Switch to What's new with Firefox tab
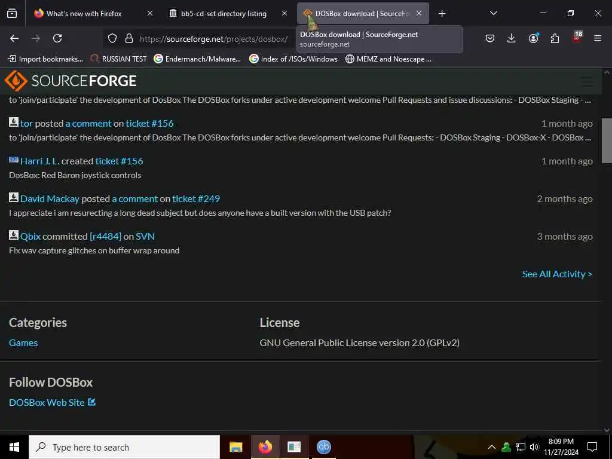The width and height of the screenshot is (612, 459). [x=84, y=13]
